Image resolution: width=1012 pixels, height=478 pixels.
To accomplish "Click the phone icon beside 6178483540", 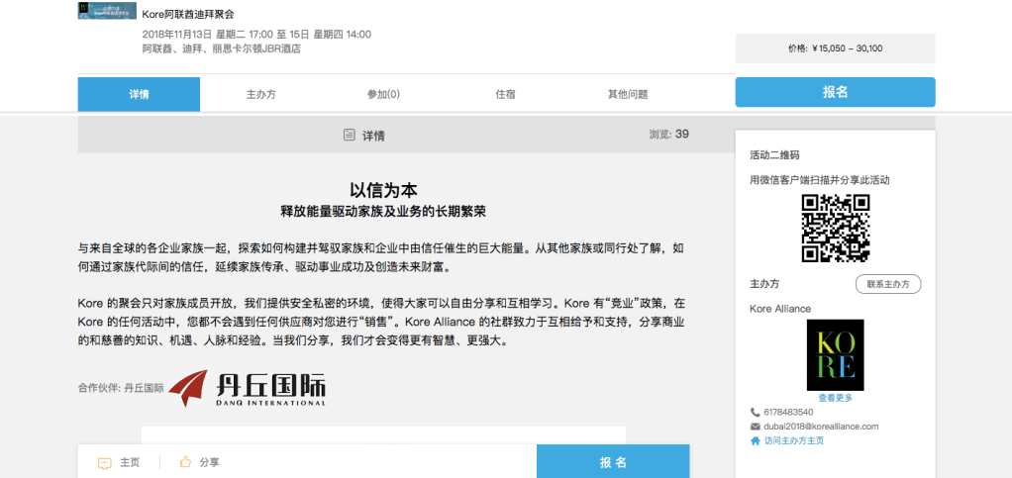I will (756, 412).
